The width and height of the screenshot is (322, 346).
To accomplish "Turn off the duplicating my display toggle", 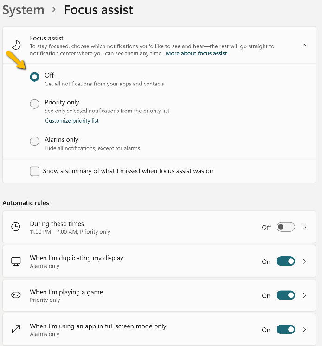I will click(x=285, y=261).
